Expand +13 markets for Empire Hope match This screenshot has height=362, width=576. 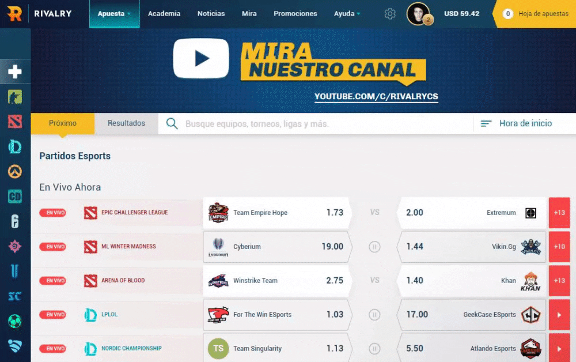point(559,213)
